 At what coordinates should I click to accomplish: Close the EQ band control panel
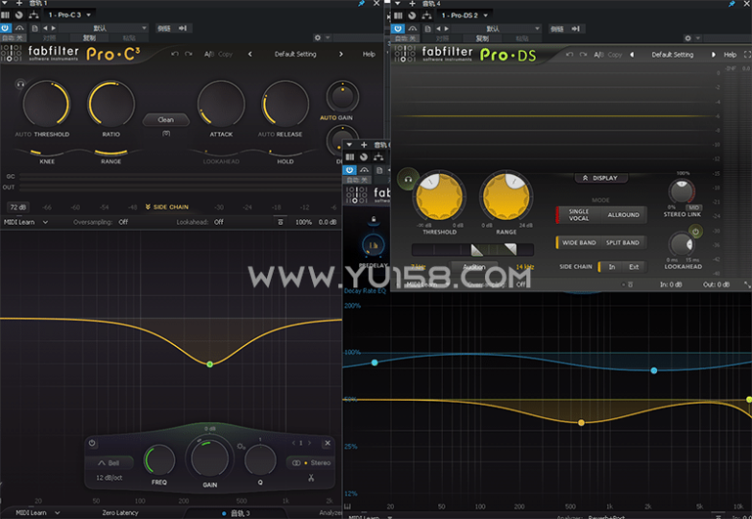click(327, 443)
